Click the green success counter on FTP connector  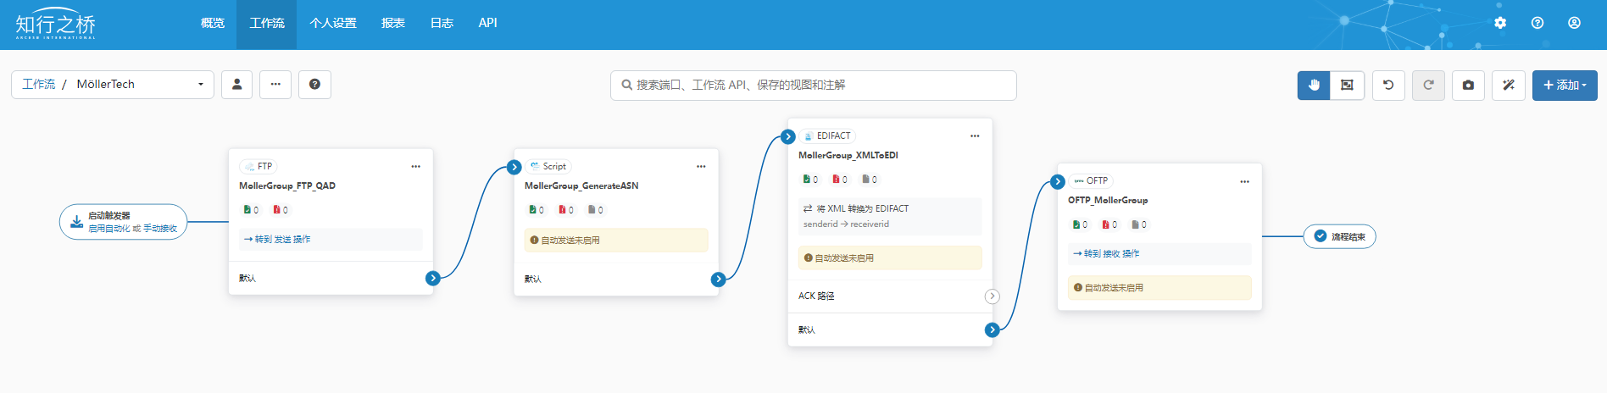251,210
